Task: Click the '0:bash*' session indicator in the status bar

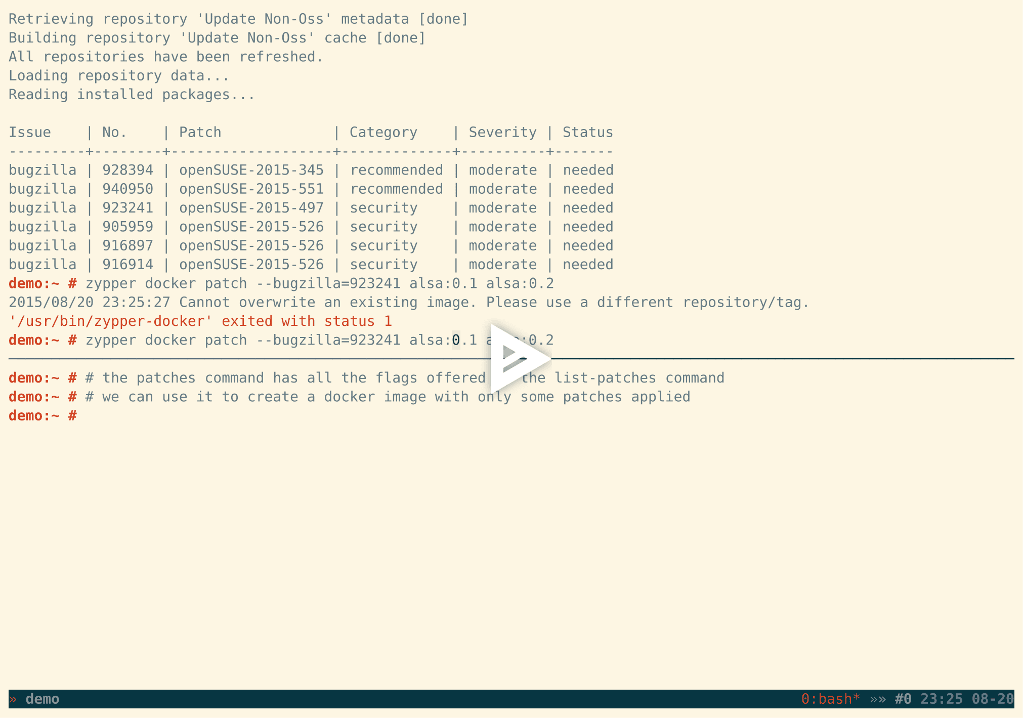Action: [829, 699]
